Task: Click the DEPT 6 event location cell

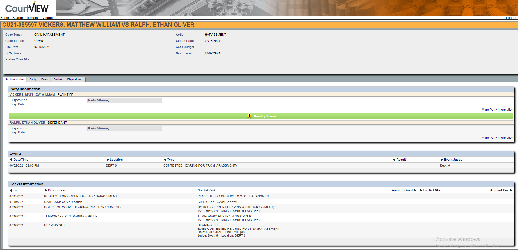Action: 111,166
